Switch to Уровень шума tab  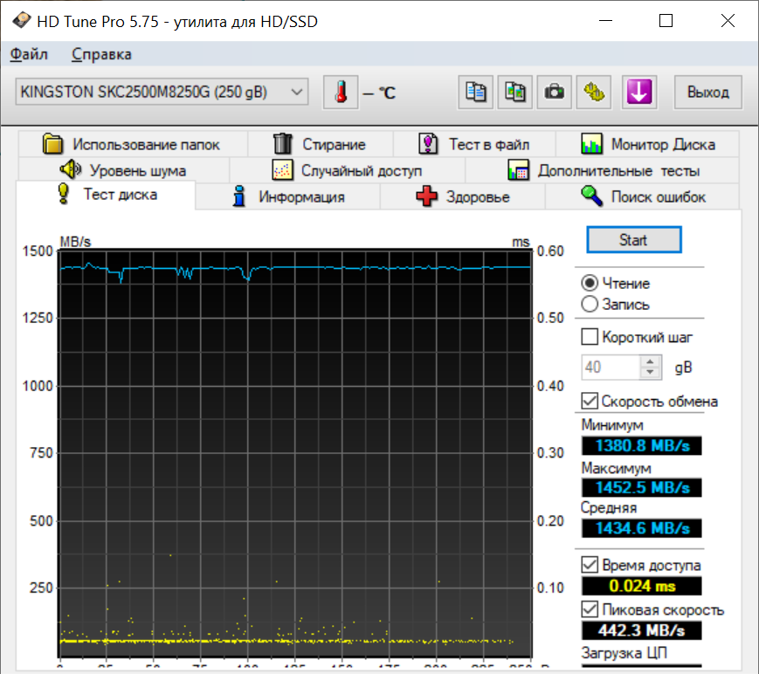[x=123, y=170]
